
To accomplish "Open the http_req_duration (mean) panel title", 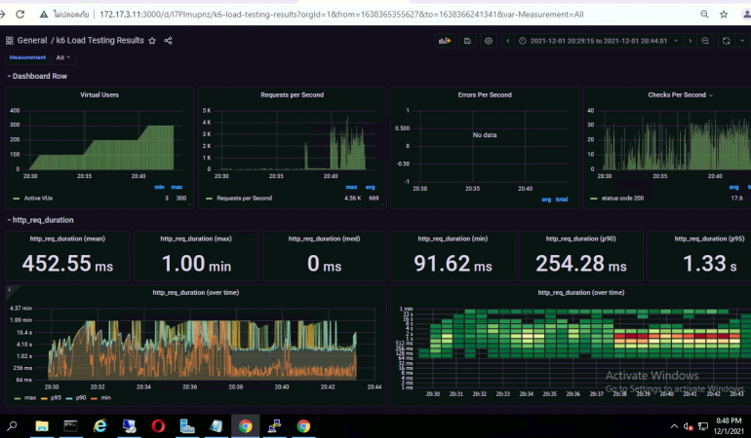I will 67,238.
